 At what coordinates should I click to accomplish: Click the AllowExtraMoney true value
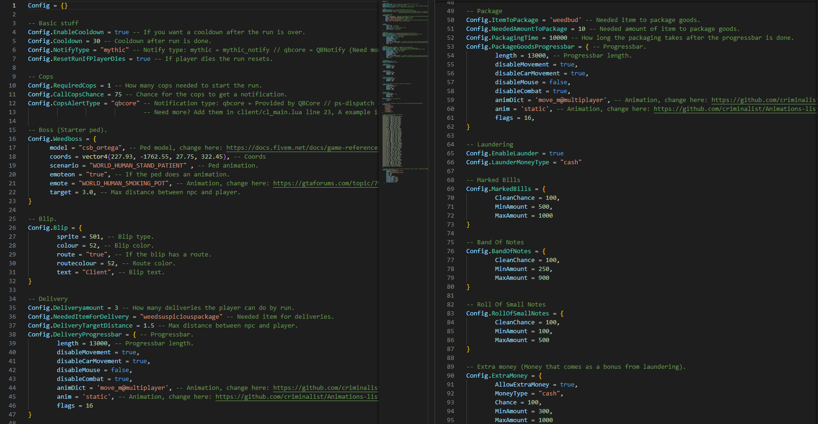567,385
